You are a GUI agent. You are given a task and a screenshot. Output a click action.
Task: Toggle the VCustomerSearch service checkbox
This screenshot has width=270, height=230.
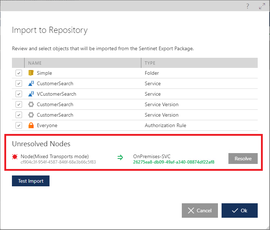[x=19, y=94]
